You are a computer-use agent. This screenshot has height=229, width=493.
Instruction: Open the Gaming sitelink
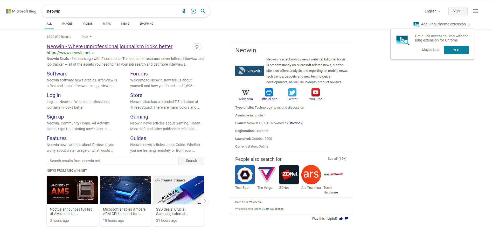pos(139,117)
